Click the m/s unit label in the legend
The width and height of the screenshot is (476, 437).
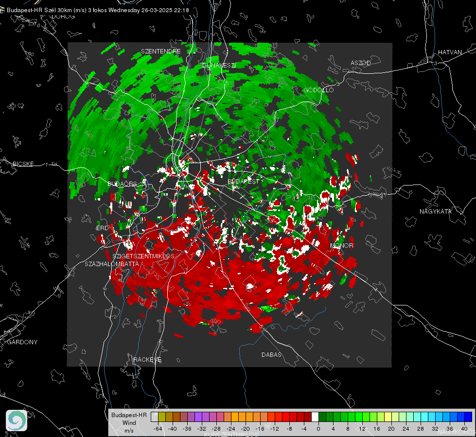[129, 430]
